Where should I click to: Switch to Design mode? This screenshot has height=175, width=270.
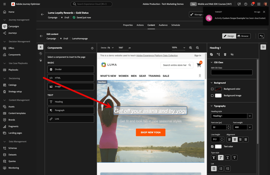[229, 36]
